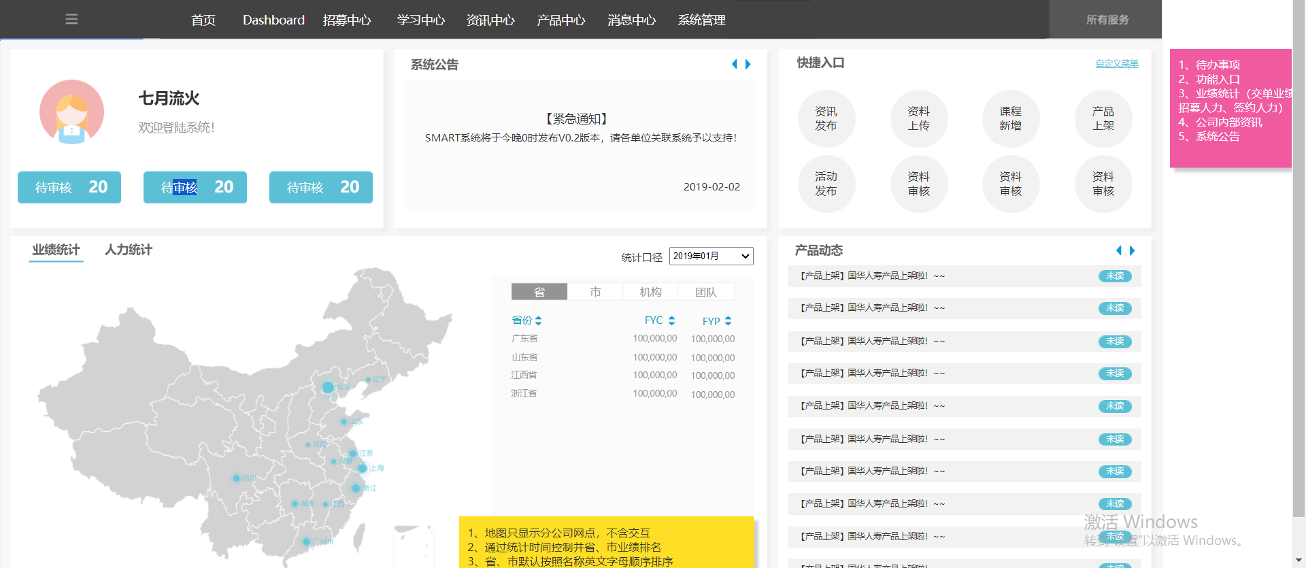Open 资讯中心 menu item
The image size is (1306, 568).
point(490,20)
